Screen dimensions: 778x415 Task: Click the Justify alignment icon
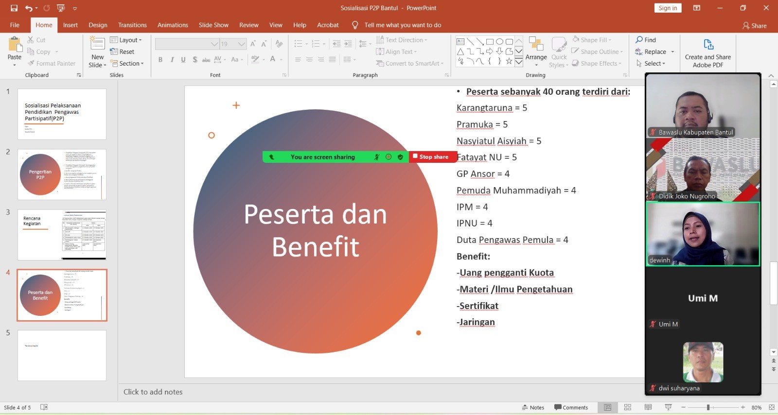point(332,59)
